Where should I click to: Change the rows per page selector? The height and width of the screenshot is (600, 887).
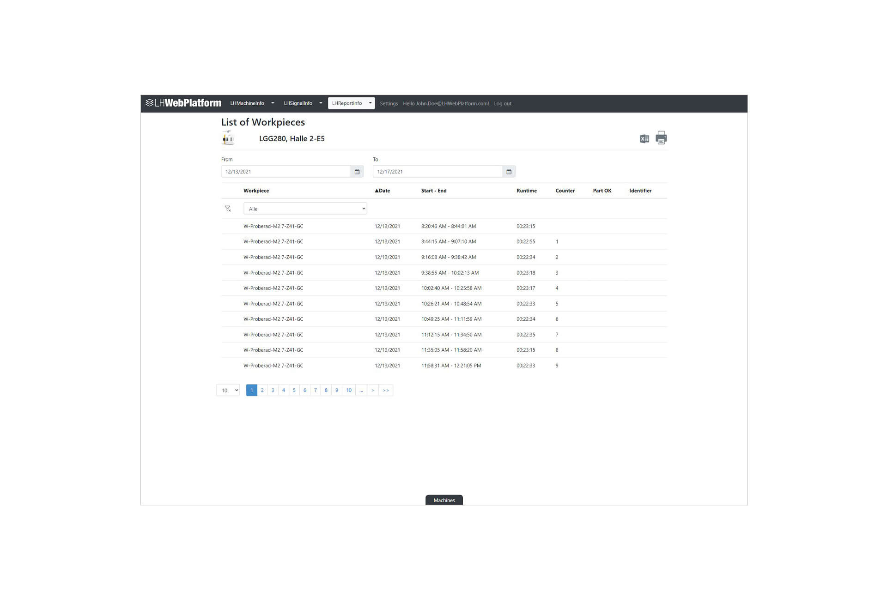pyautogui.click(x=228, y=390)
